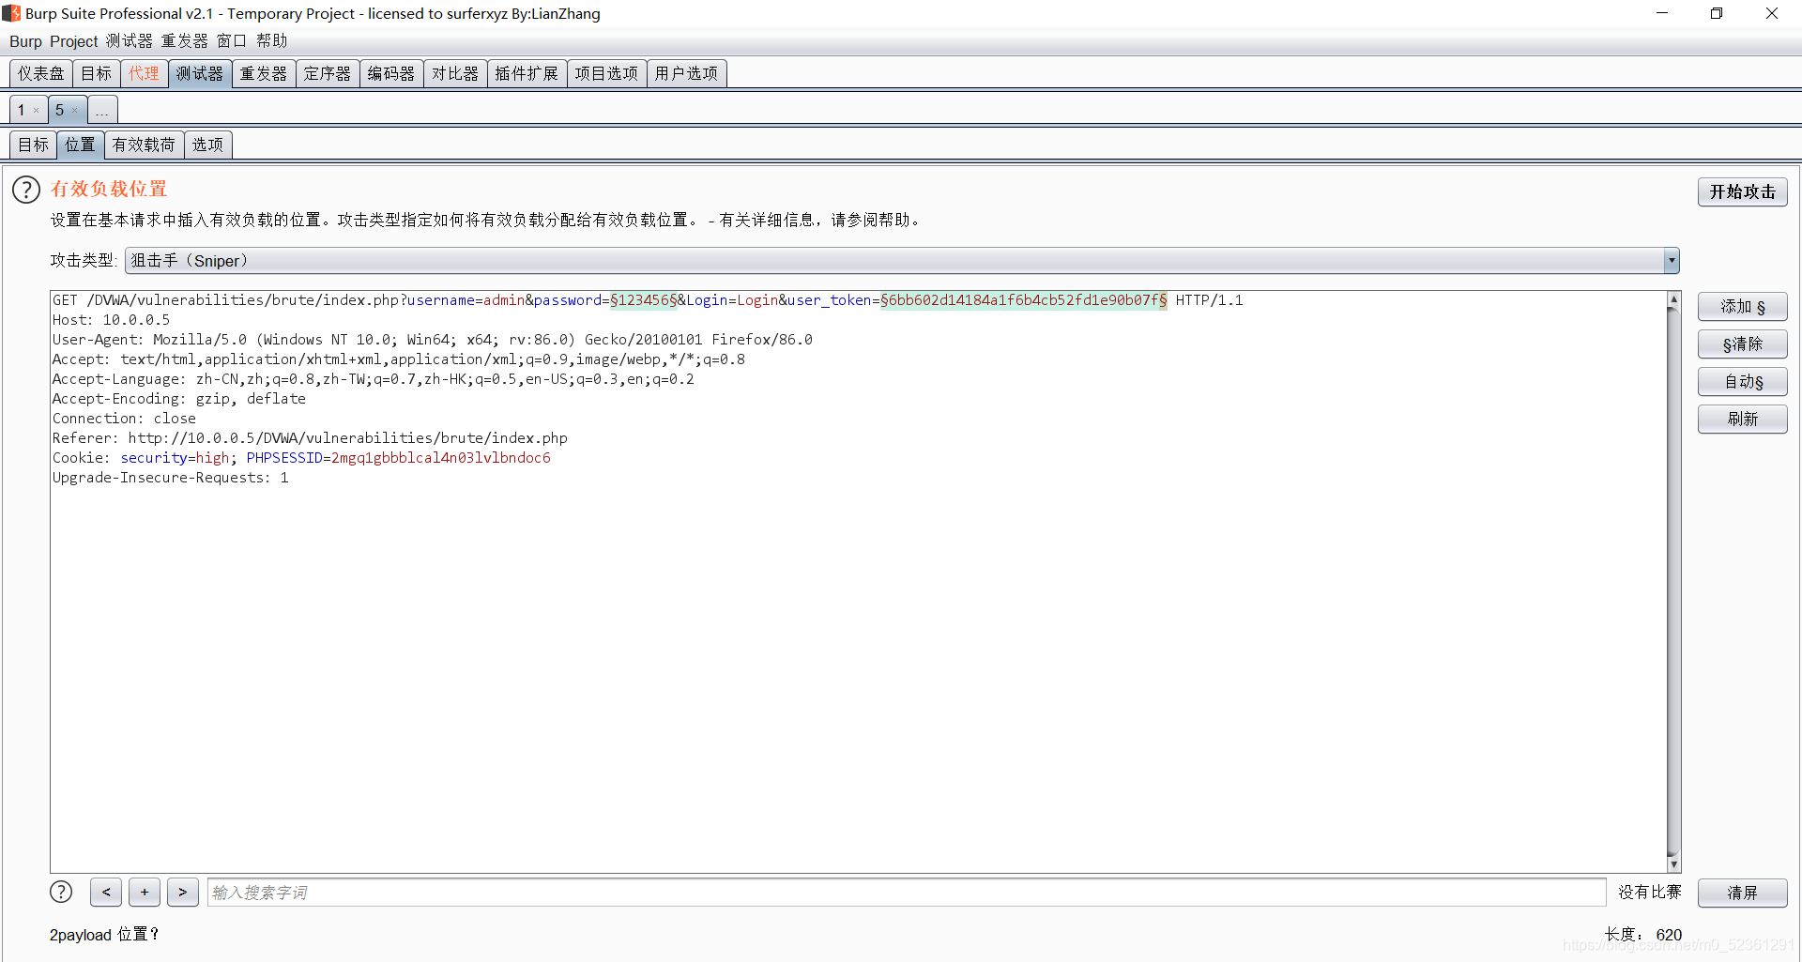Viewport: 1802px width, 962px height.
Task: Click the user_token payload value
Action: coord(1024,300)
